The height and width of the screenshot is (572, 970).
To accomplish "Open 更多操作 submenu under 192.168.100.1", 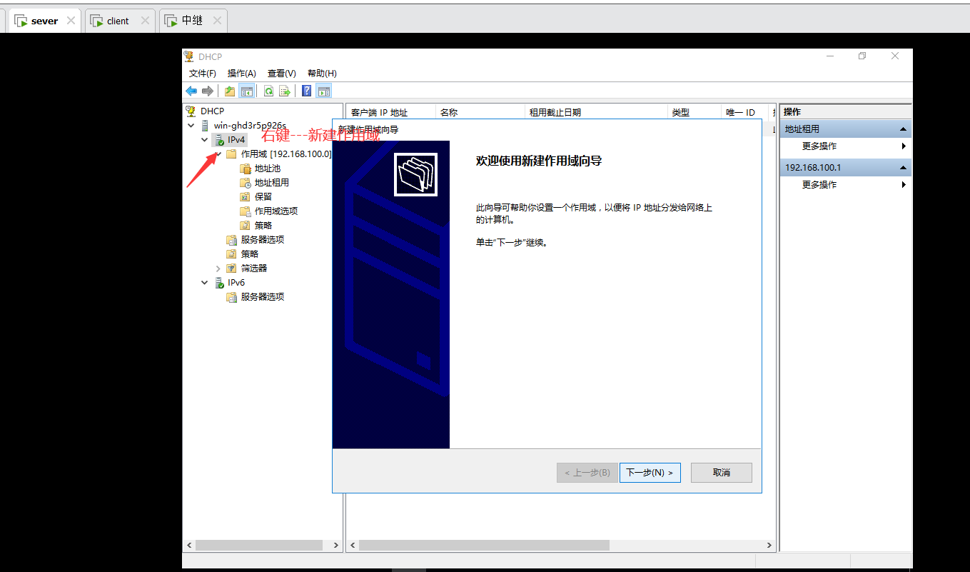I will [x=845, y=185].
